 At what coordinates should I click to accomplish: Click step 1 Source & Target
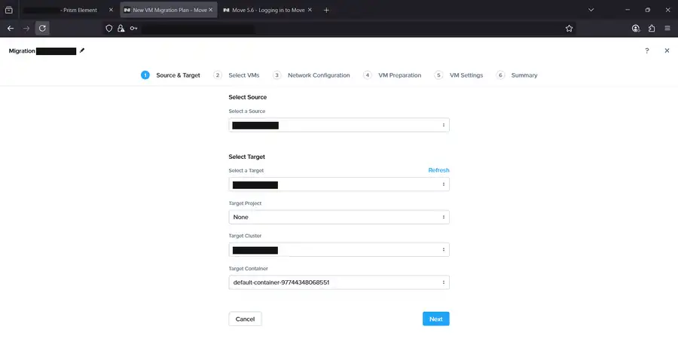pos(170,75)
